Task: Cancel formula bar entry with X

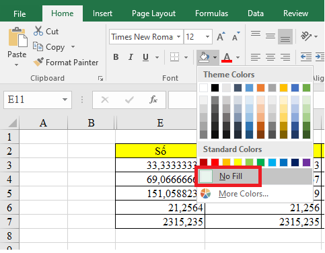Action: click(x=105, y=100)
